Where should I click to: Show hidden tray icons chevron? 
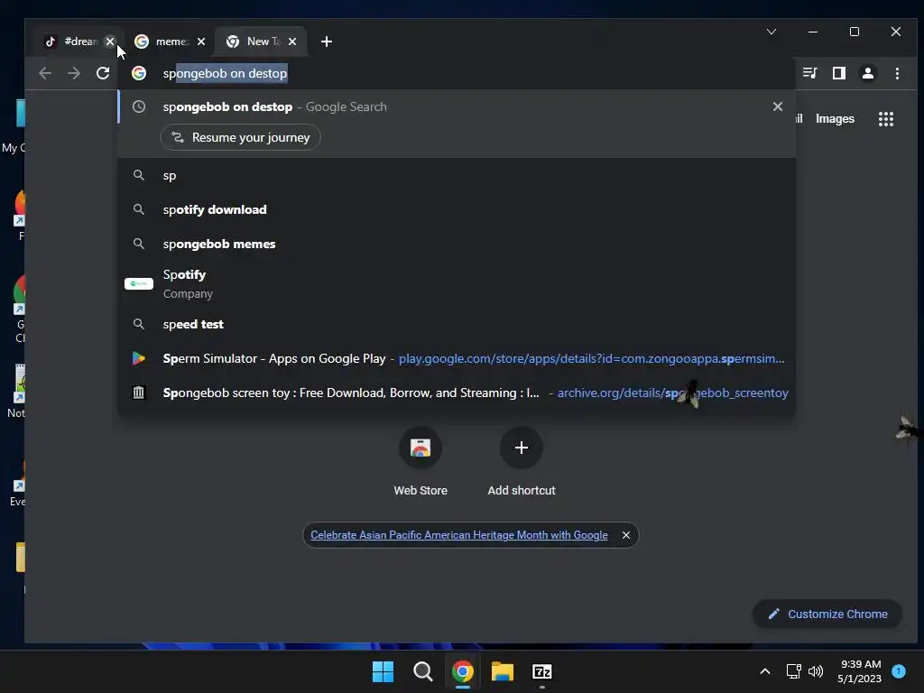765,671
